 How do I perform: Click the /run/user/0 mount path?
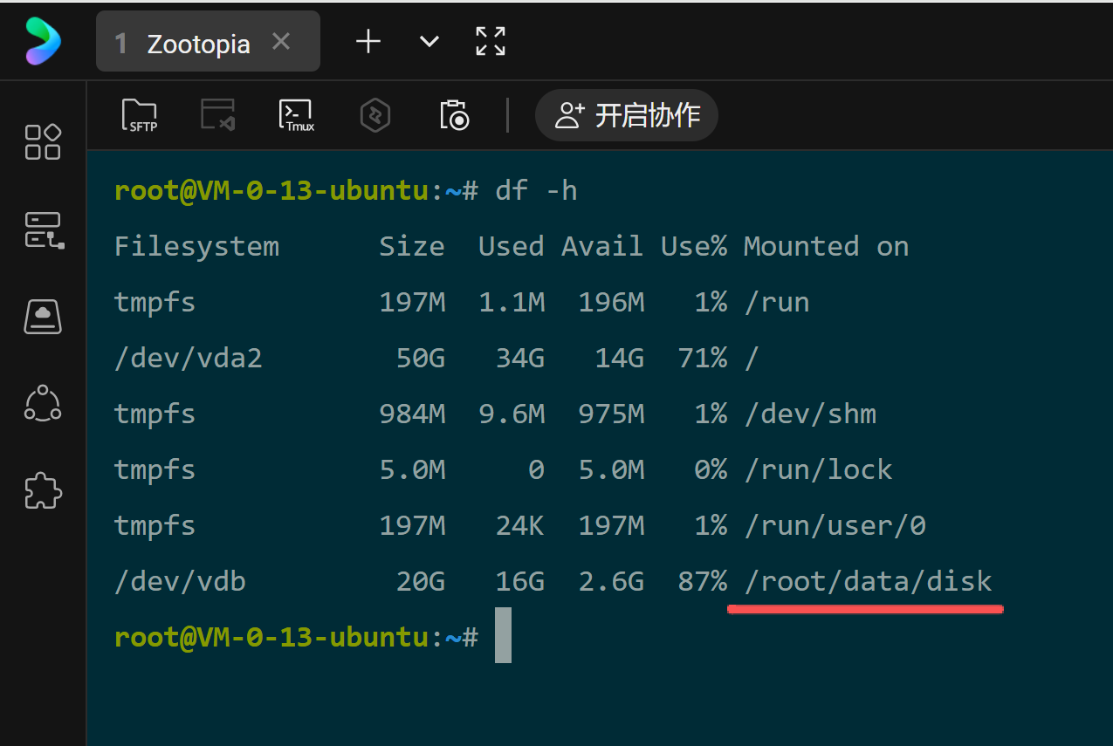tap(835, 526)
